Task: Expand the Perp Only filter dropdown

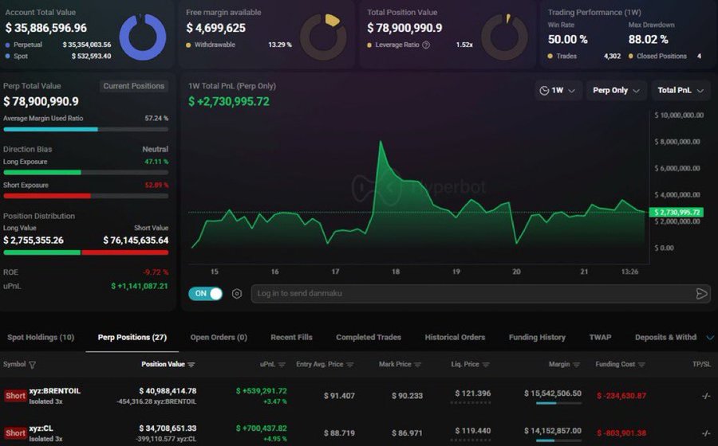Action: [615, 91]
